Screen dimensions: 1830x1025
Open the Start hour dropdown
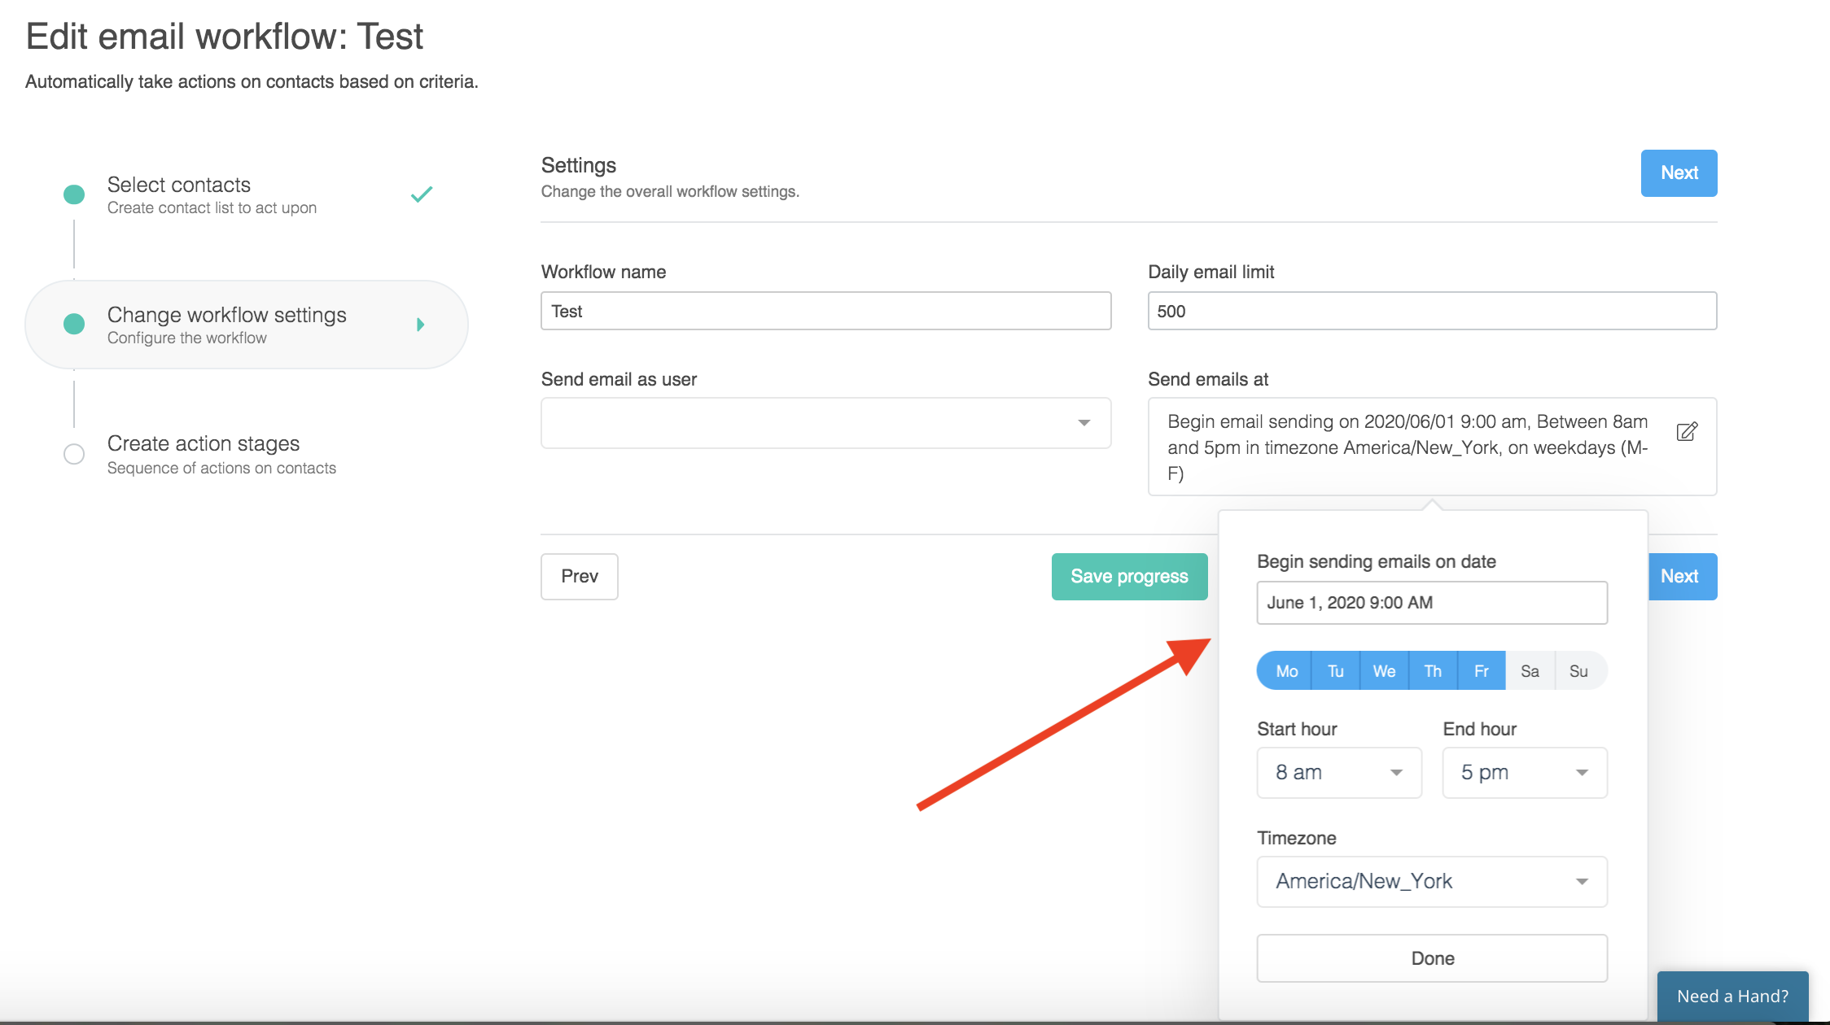coord(1338,772)
